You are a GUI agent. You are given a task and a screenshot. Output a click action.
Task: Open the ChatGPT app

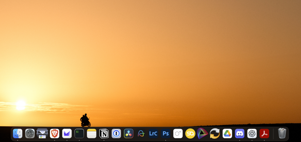[252, 134]
